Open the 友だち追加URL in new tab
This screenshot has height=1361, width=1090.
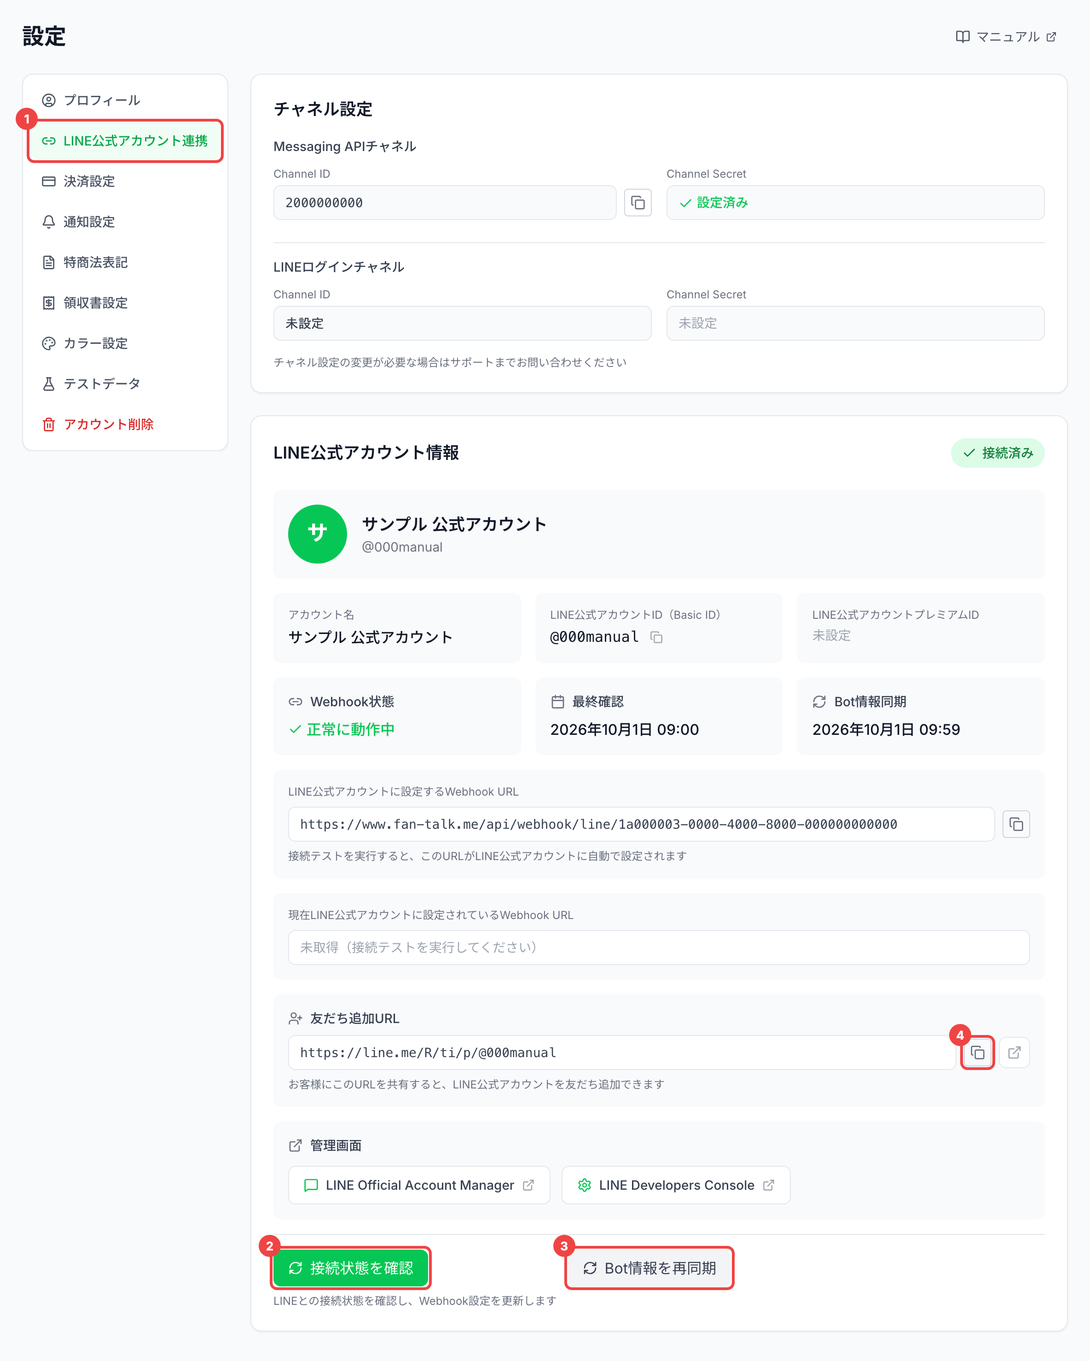point(1014,1053)
